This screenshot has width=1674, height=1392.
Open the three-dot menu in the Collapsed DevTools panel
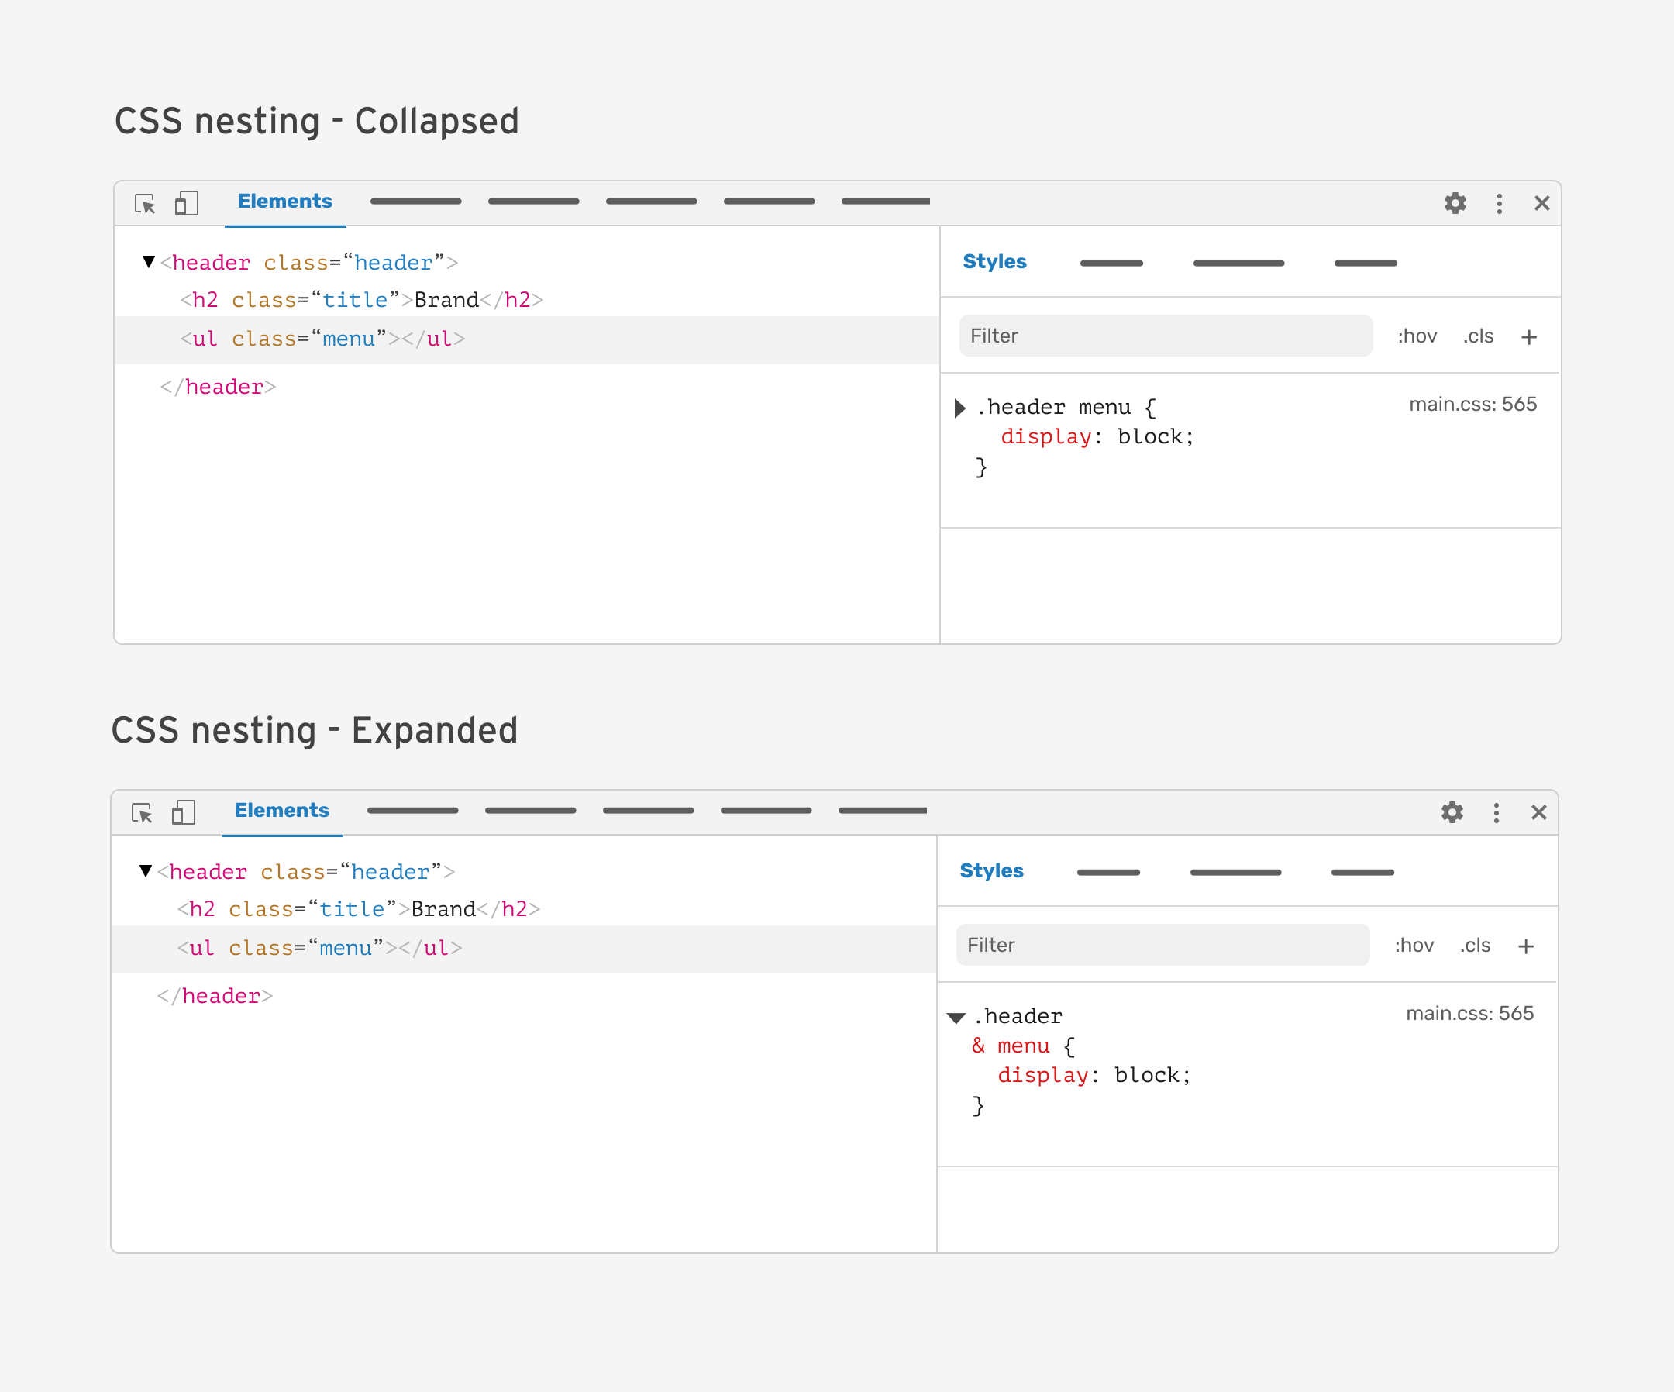(1499, 203)
